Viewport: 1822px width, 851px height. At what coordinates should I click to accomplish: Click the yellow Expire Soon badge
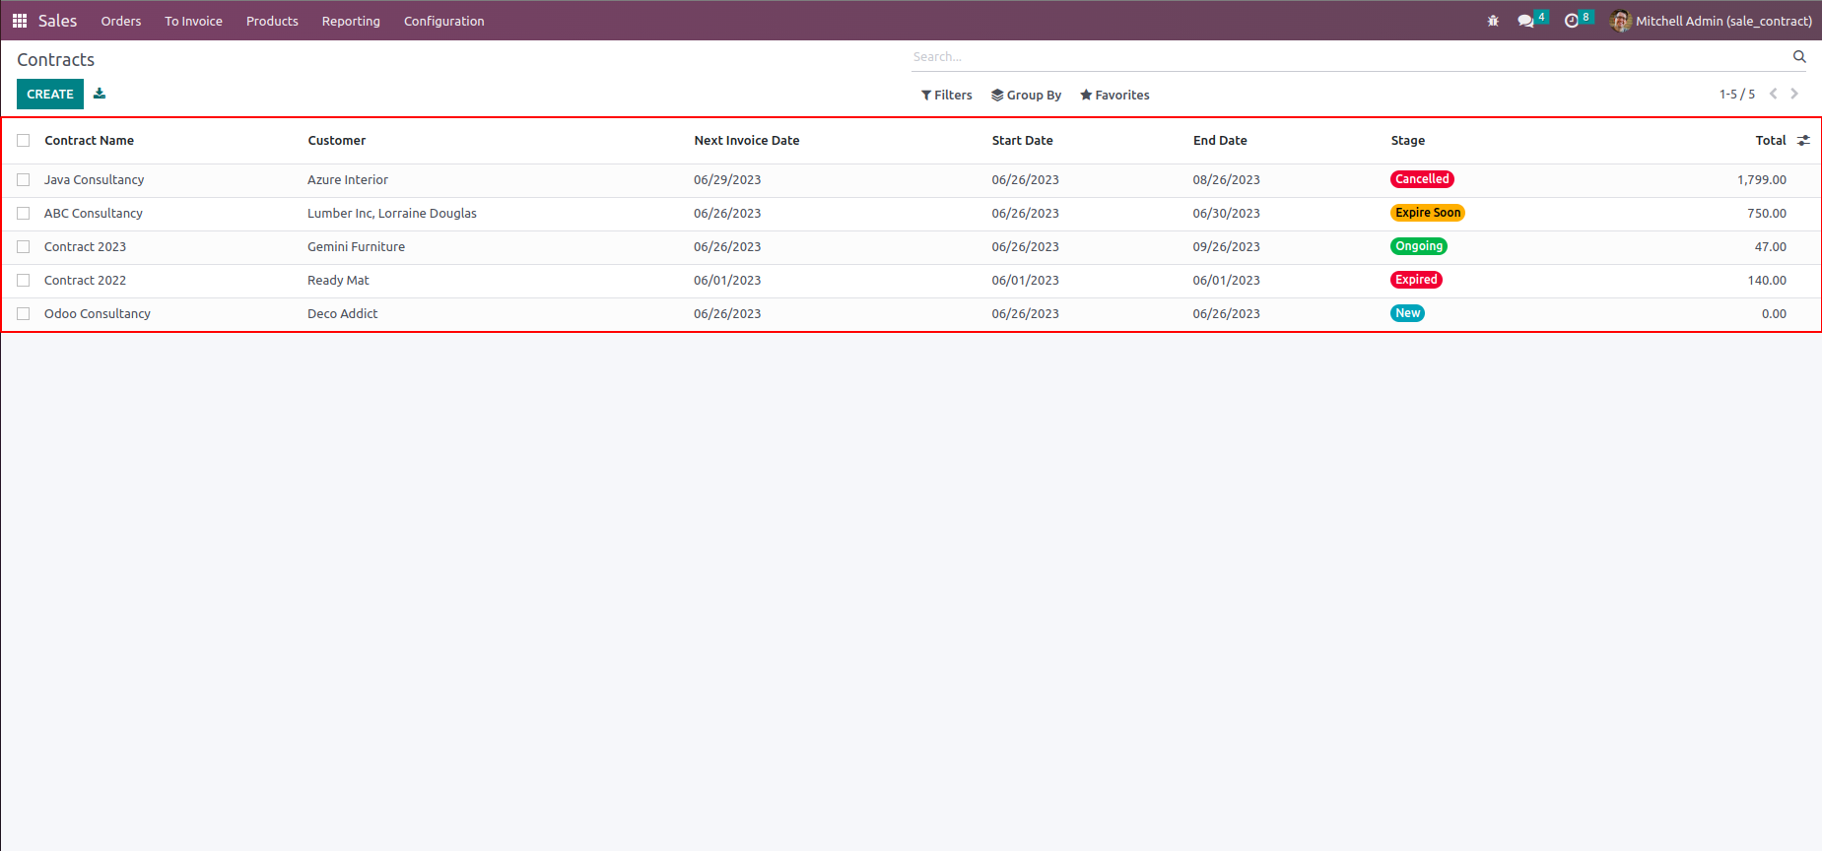(1428, 213)
